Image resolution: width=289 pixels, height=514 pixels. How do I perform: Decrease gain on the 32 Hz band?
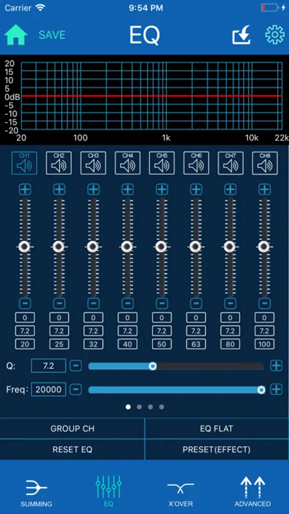click(93, 304)
